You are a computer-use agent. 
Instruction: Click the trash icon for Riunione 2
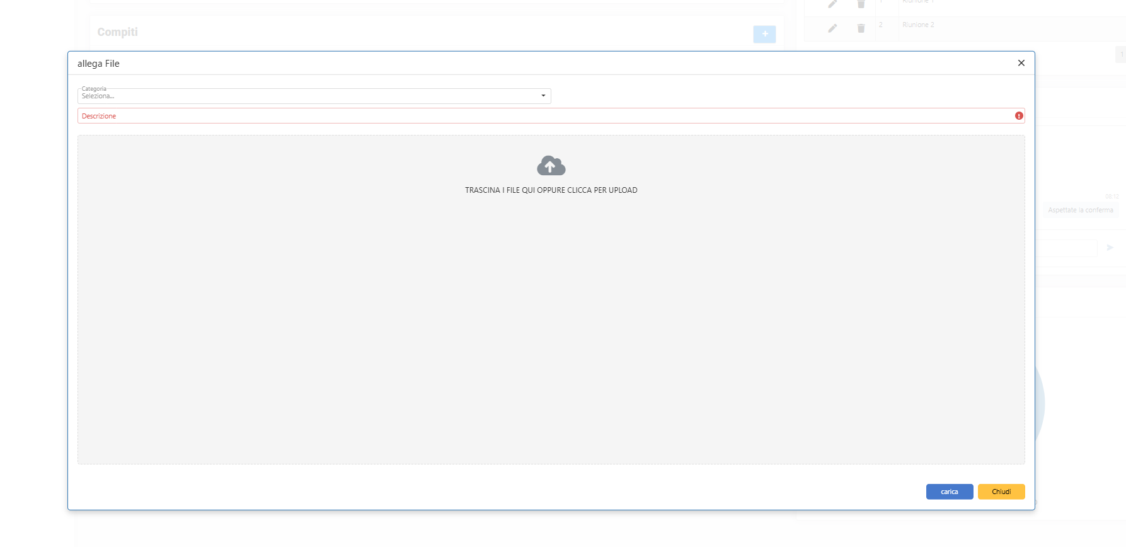(x=861, y=28)
